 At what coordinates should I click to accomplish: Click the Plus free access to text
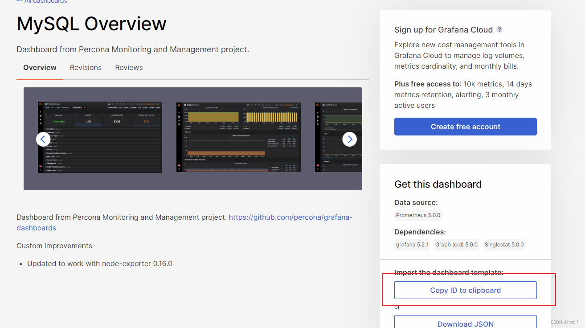click(428, 84)
